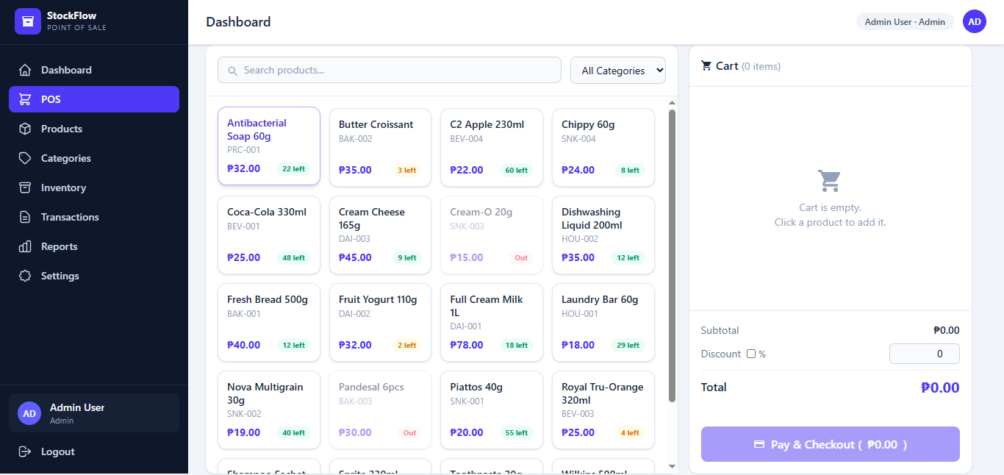Click the Settings gear icon in sidebar

(25, 276)
